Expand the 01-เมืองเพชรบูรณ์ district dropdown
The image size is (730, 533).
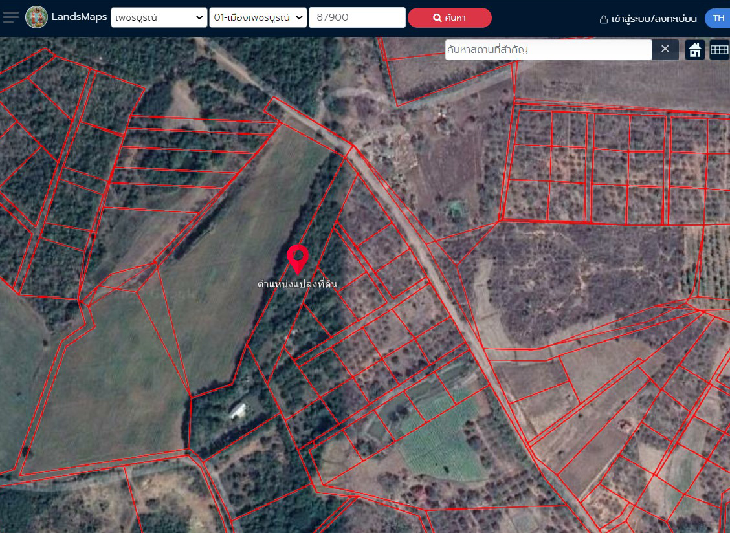258,18
